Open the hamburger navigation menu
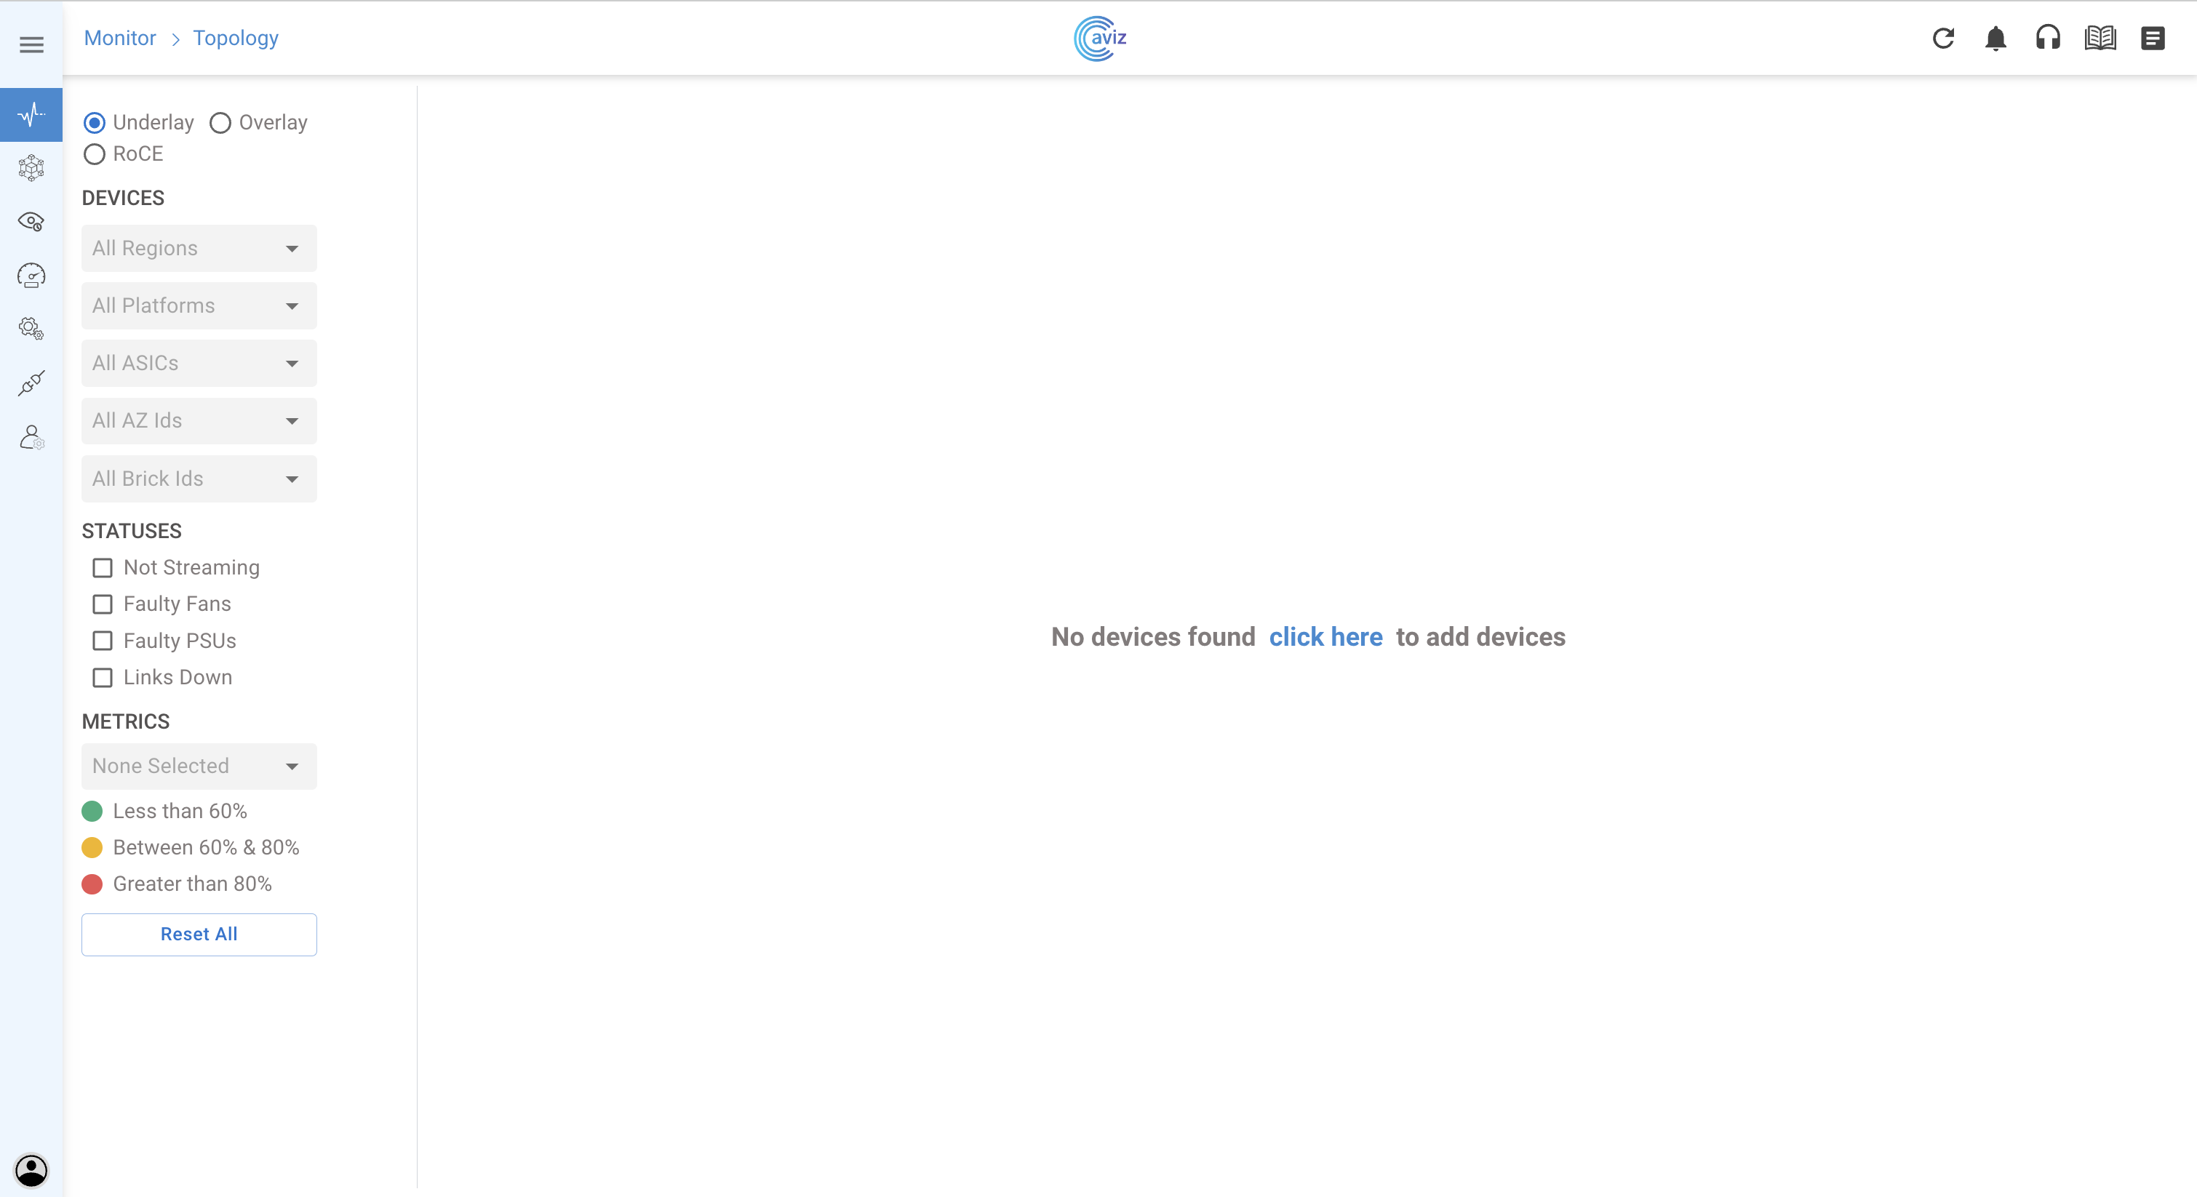The height and width of the screenshot is (1197, 2197). (x=31, y=44)
